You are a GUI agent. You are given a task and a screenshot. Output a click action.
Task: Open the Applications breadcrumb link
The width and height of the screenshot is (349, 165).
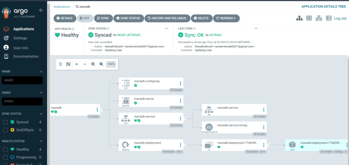click(61, 7)
